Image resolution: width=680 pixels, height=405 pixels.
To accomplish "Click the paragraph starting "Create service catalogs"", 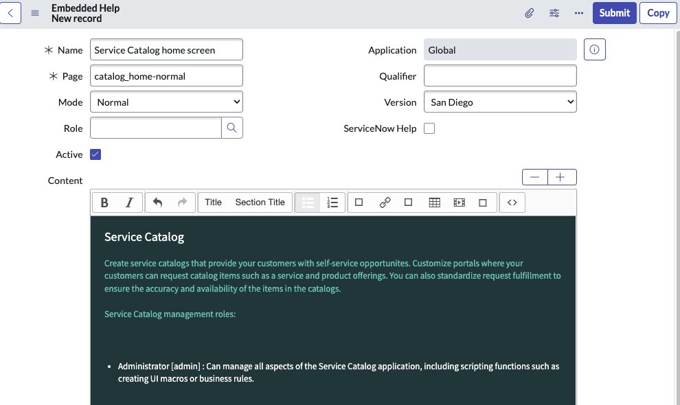I will (332, 276).
